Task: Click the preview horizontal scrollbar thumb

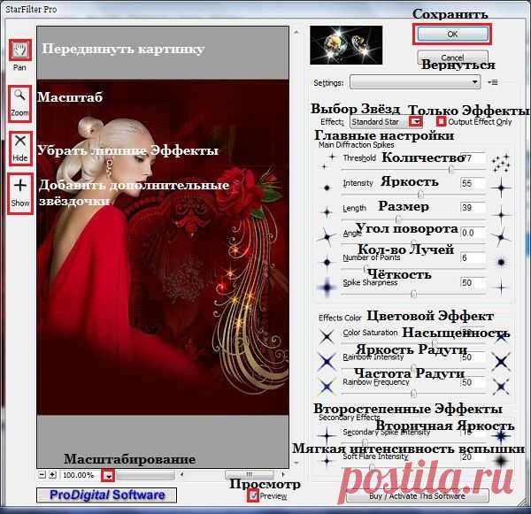Action: [250, 474]
